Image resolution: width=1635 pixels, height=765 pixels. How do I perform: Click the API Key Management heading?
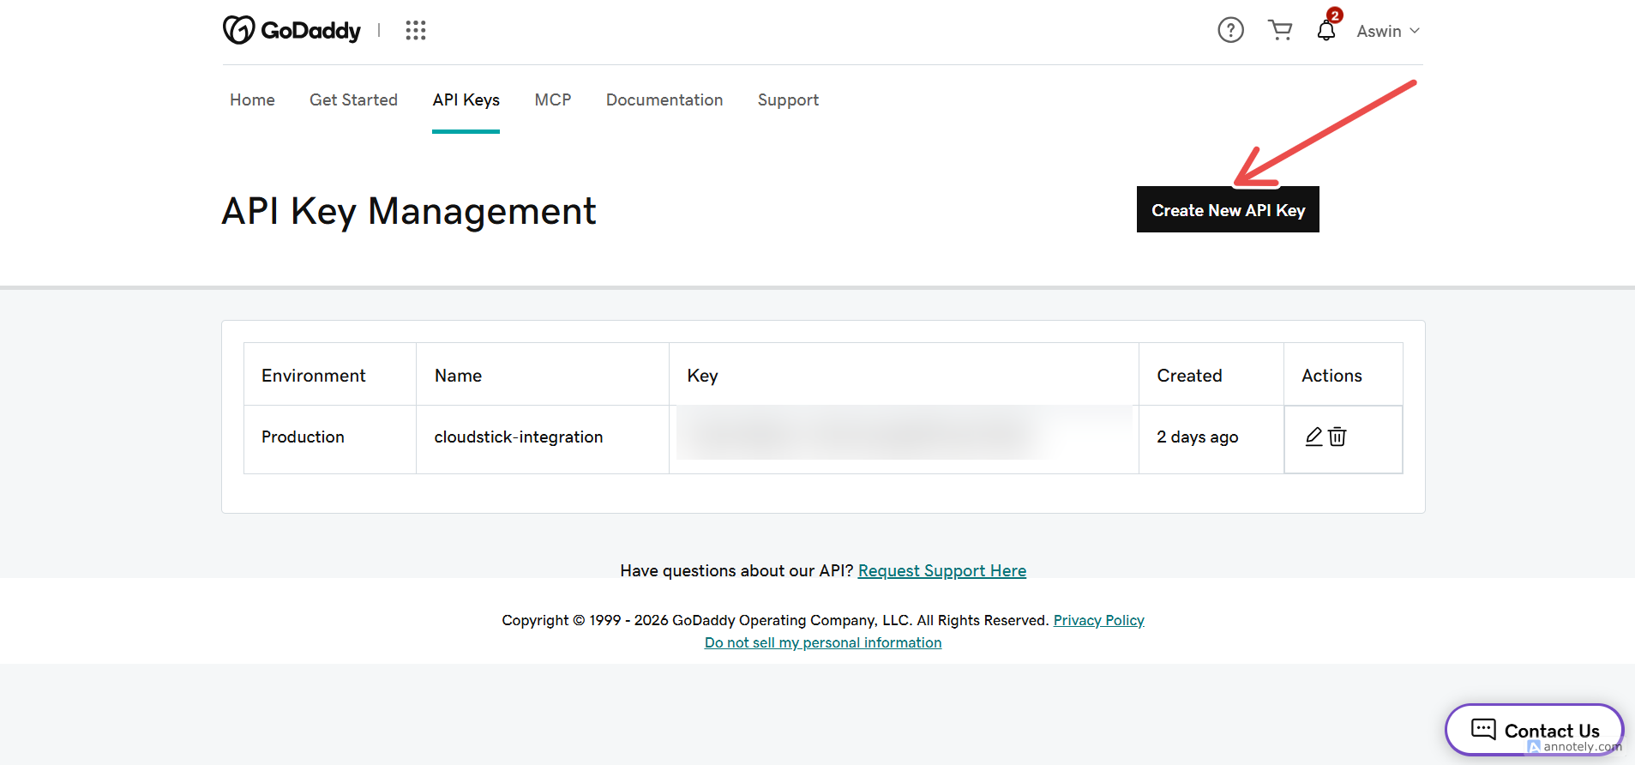coord(409,211)
